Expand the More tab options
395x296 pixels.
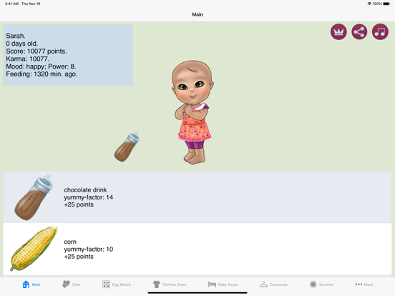[x=364, y=285]
